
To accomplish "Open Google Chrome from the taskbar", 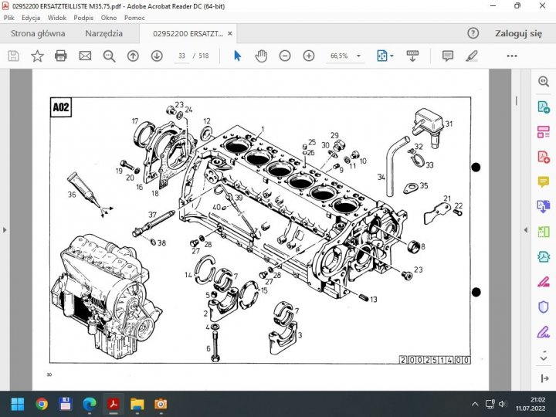I will point(42,404).
